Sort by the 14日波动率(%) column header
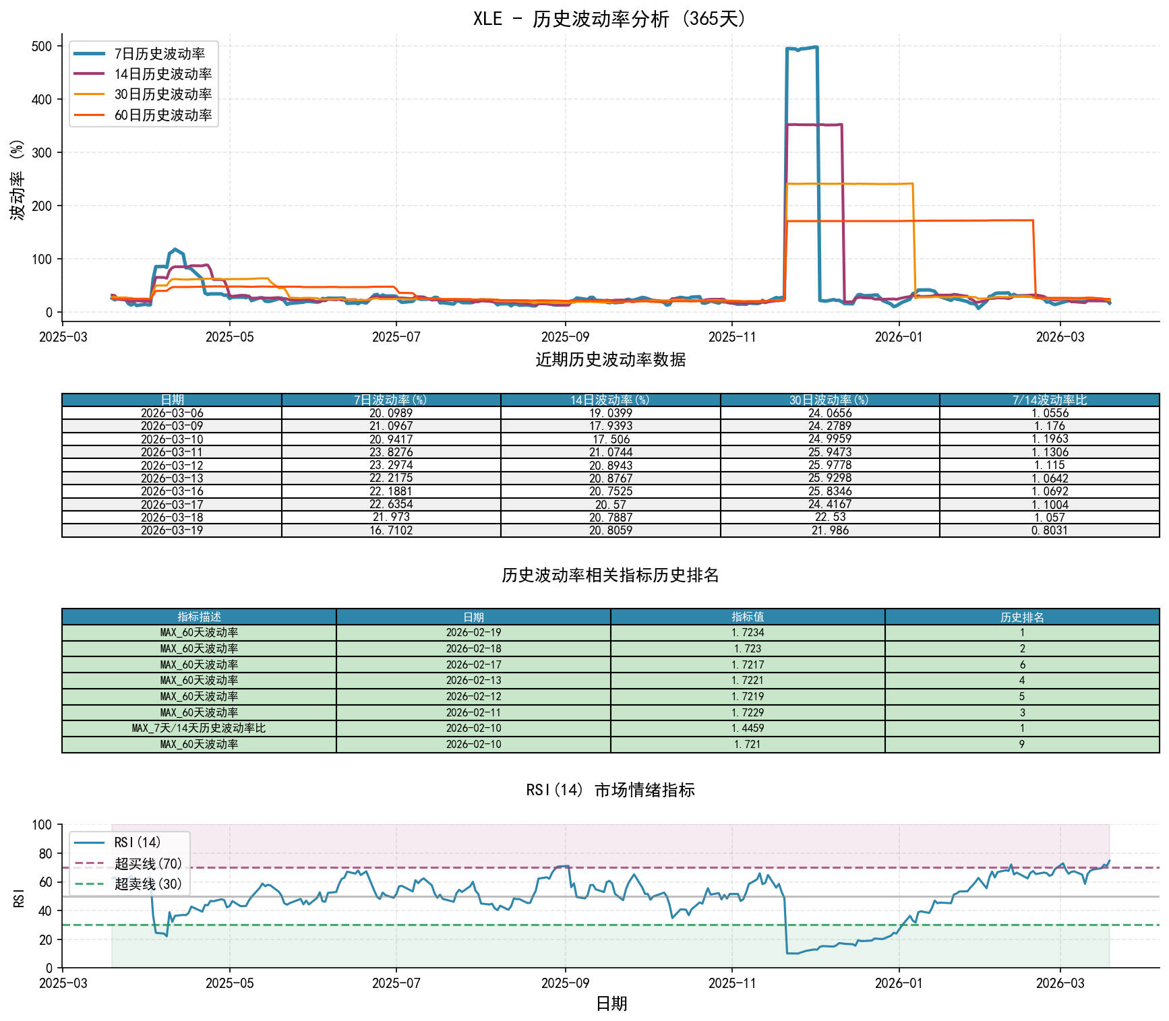1169x1021 pixels. pyautogui.click(x=610, y=400)
